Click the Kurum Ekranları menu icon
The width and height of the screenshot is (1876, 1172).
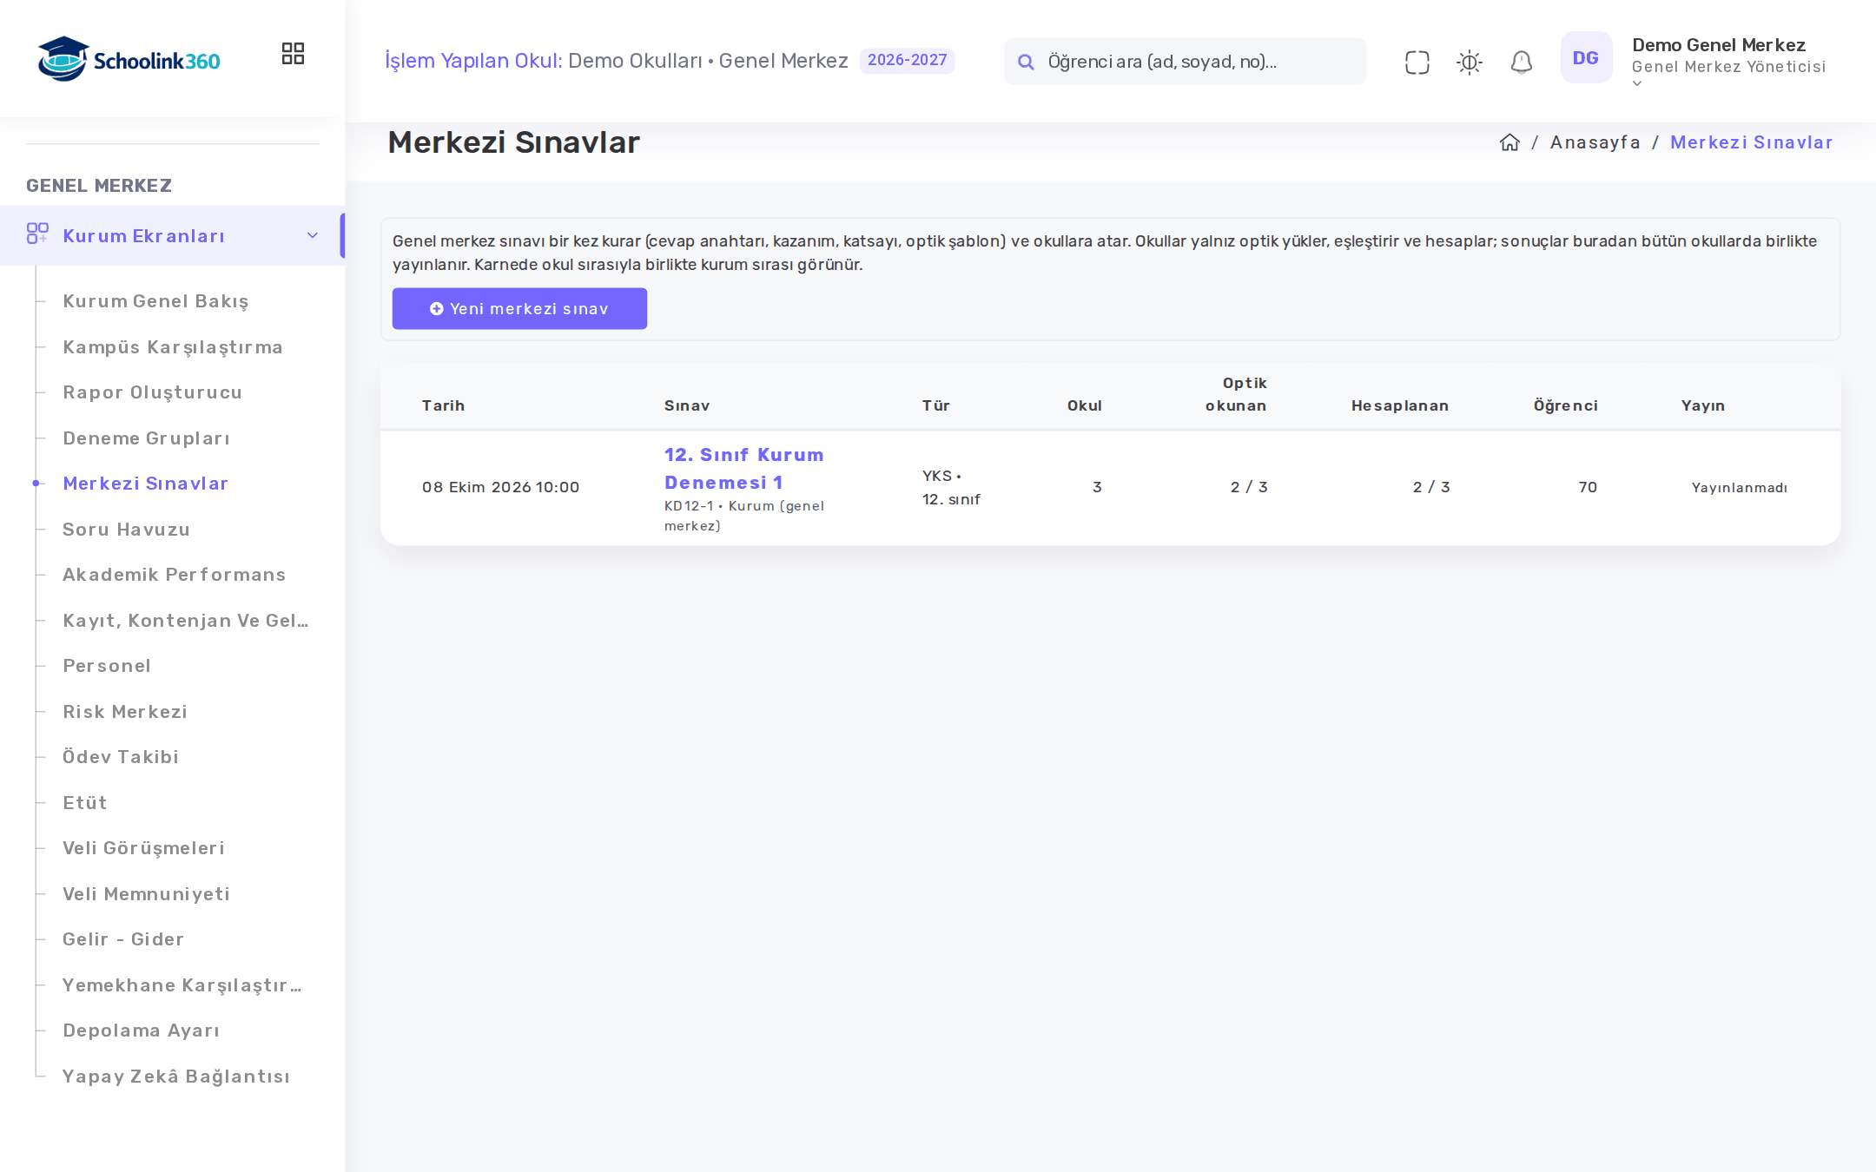(x=37, y=233)
